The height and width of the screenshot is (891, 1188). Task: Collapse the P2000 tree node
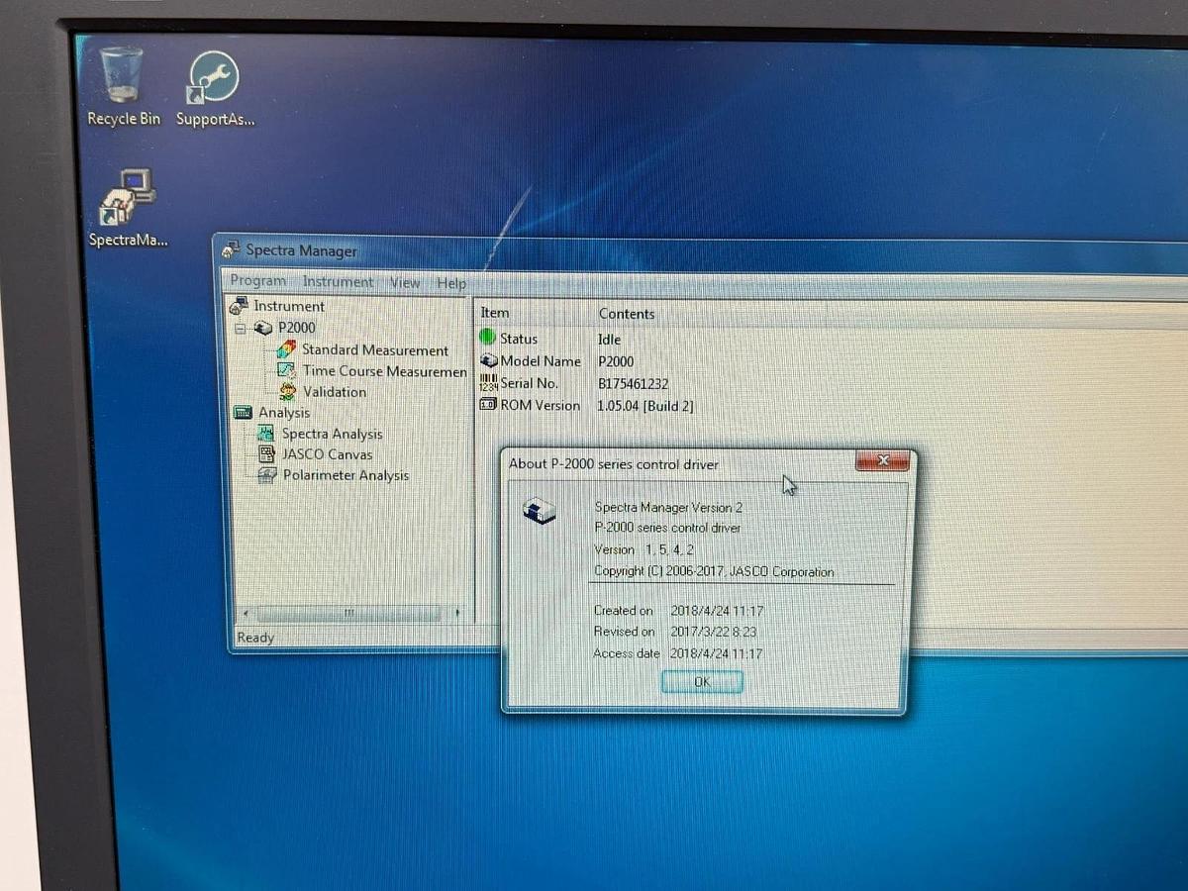[242, 329]
